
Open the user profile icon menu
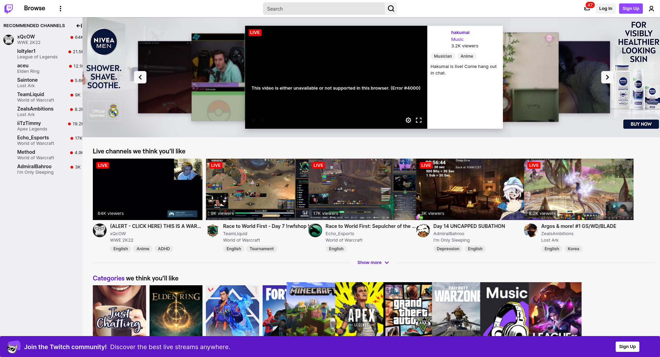coord(651,9)
